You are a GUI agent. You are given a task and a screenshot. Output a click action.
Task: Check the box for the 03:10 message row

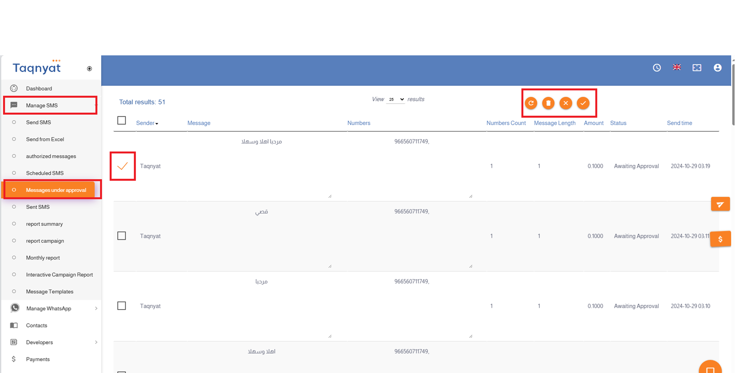click(x=121, y=306)
